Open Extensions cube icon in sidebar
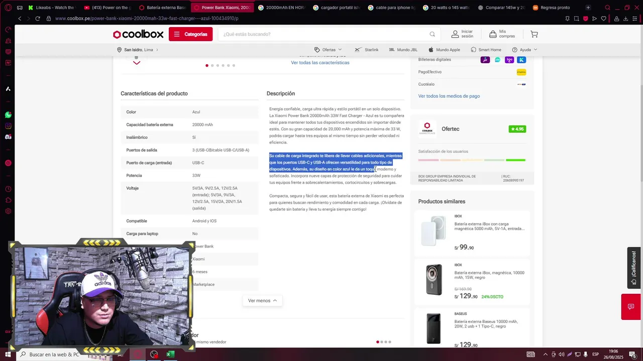The height and width of the screenshot is (361, 643). pyautogui.click(x=8, y=200)
